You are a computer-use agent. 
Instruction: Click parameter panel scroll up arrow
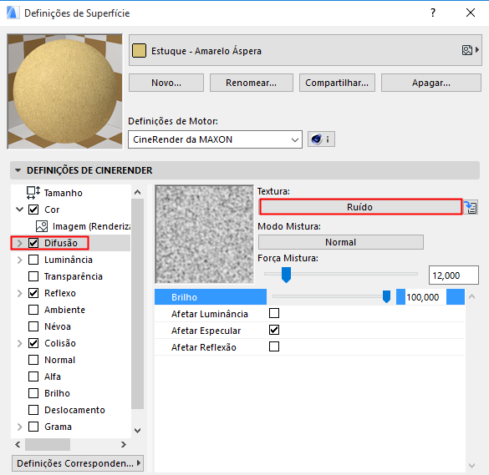pos(471,296)
